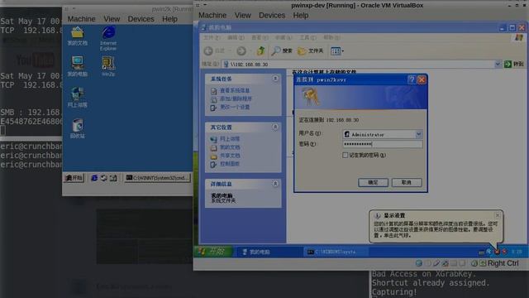Click Add/Remove Programs link in System Tasks panel
Screen dimensions: 529x298
[236, 99]
